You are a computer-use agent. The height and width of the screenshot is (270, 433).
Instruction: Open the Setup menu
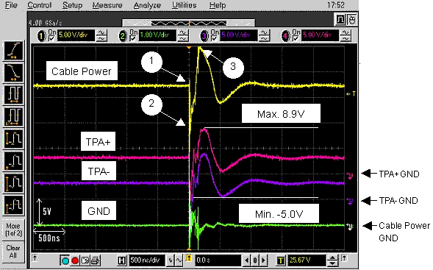point(72,5)
